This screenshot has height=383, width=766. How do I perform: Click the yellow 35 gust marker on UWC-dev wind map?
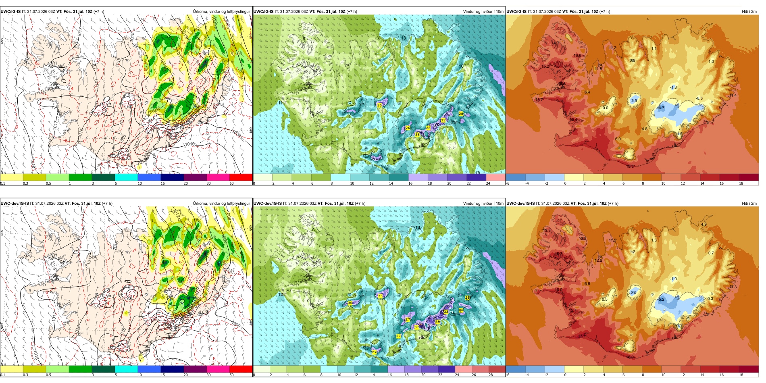tap(437, 322)
